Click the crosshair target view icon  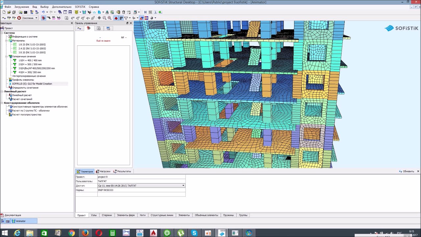click(99, 18)
